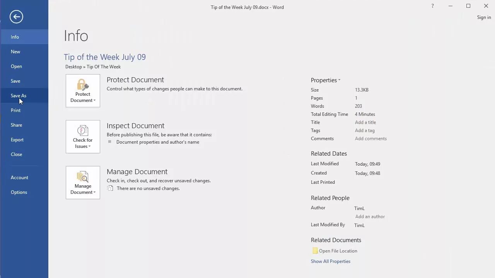Open Export in the sidebar
The width and height of the screenshot is (495, 278).
(24, 139)
